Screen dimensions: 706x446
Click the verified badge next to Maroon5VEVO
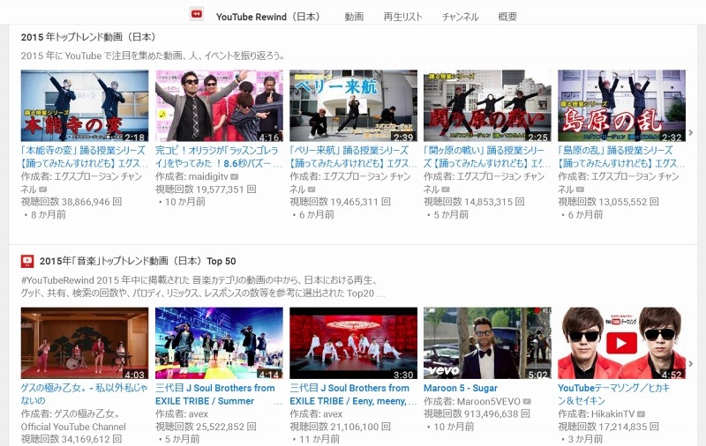pos(527,401)
